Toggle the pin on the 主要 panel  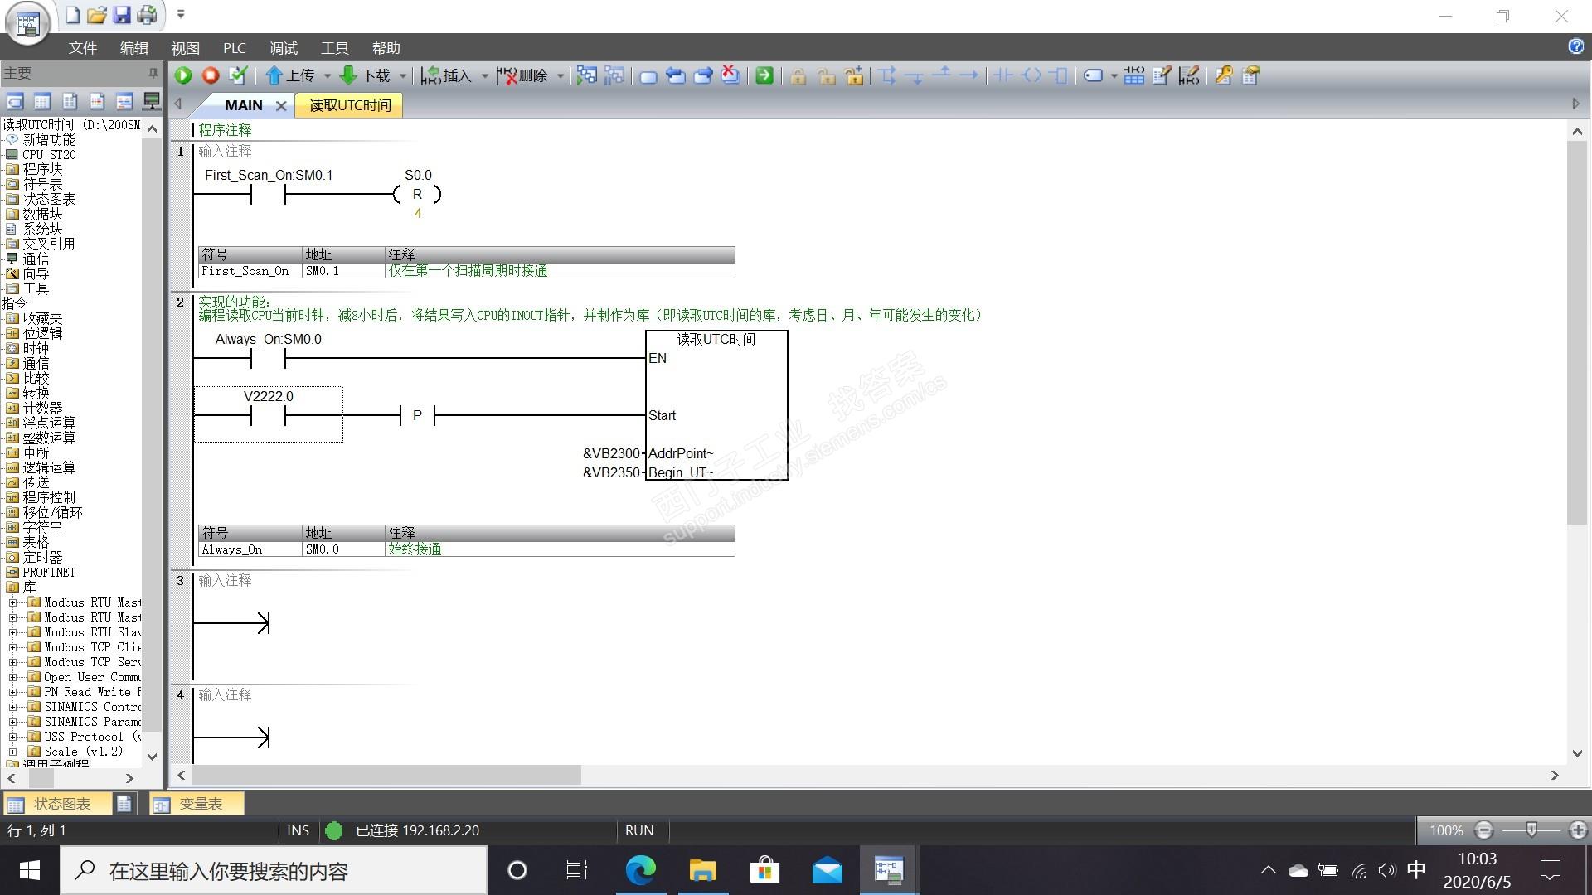pyautogui.click(x=153, y=73)
